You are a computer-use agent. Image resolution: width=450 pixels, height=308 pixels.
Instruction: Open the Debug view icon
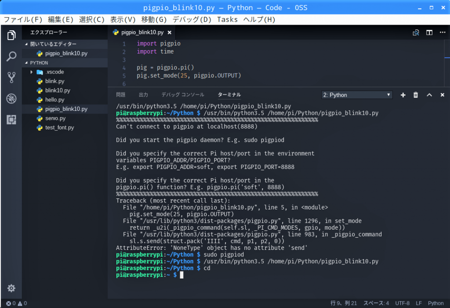(x=11, y=99)
